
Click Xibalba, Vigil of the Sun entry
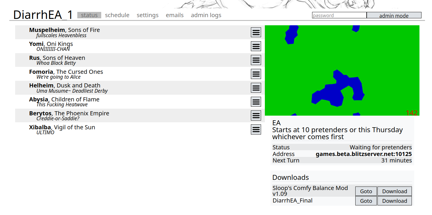pyautogui.click(x=62, y=127)
